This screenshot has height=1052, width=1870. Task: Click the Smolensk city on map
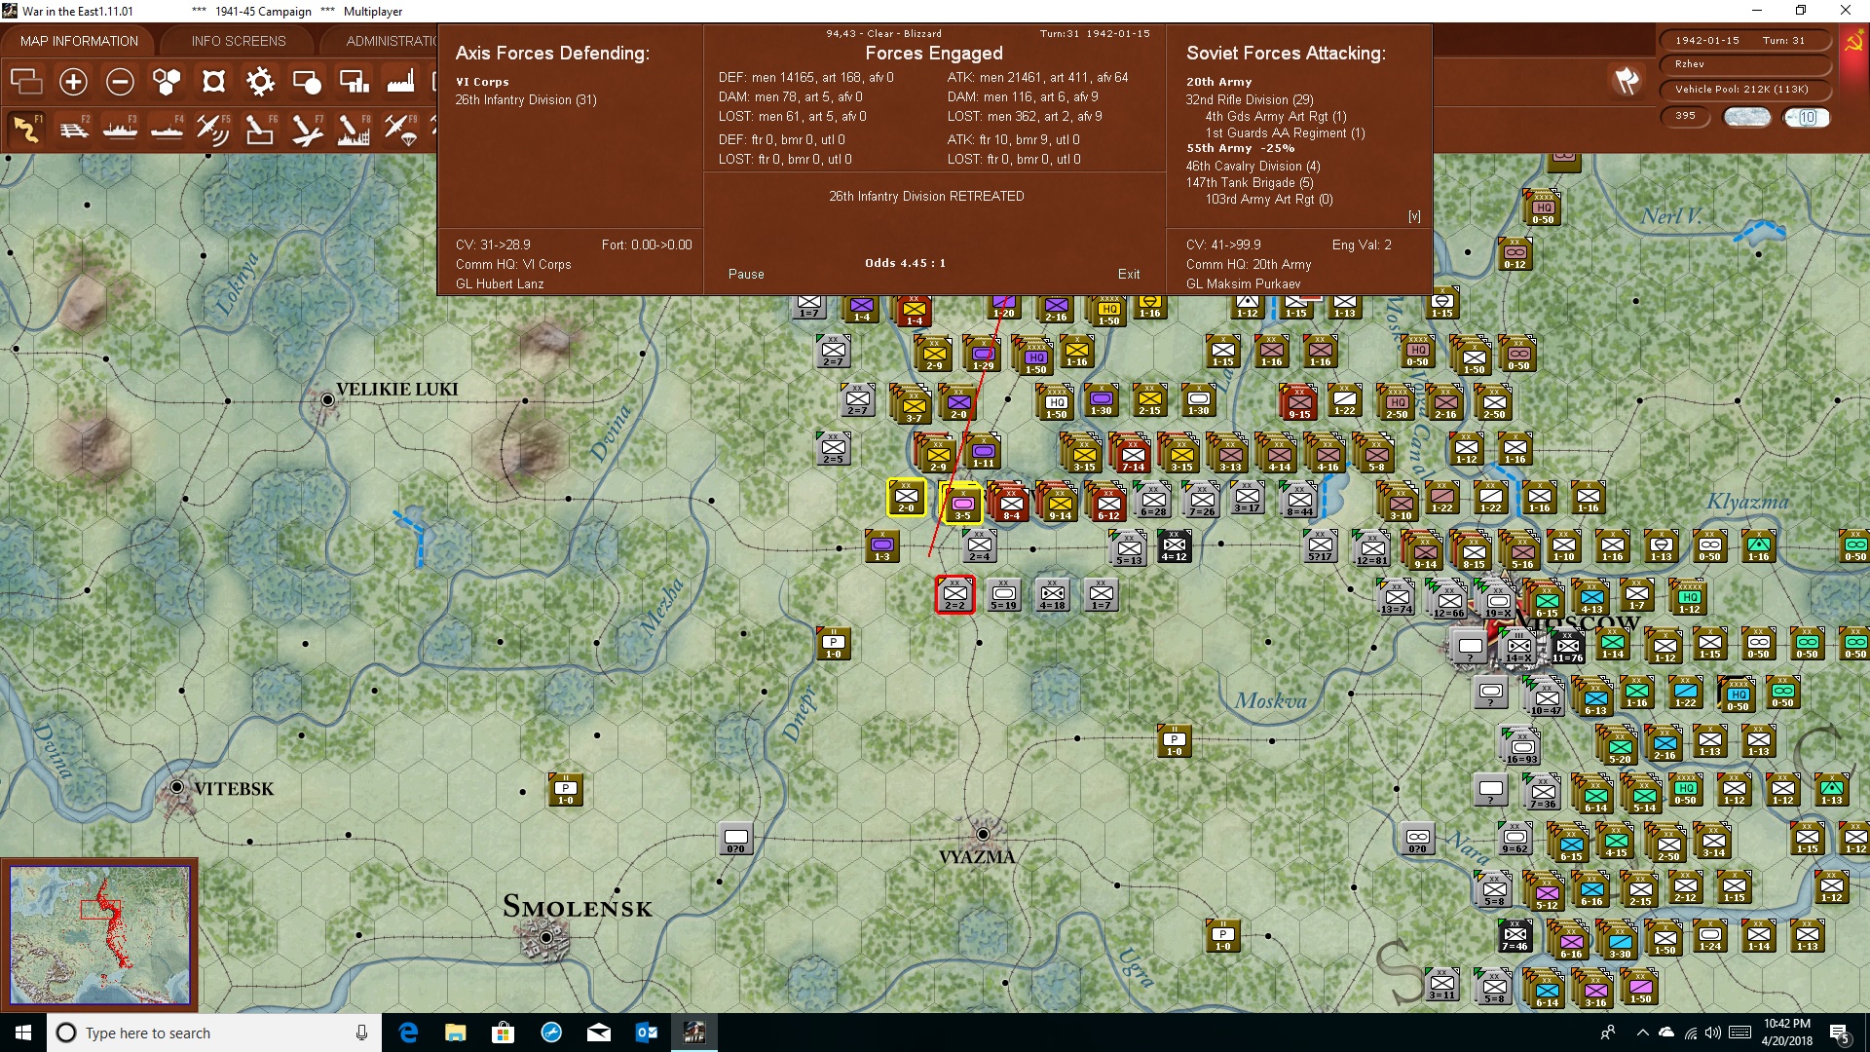tap(546, 937)
